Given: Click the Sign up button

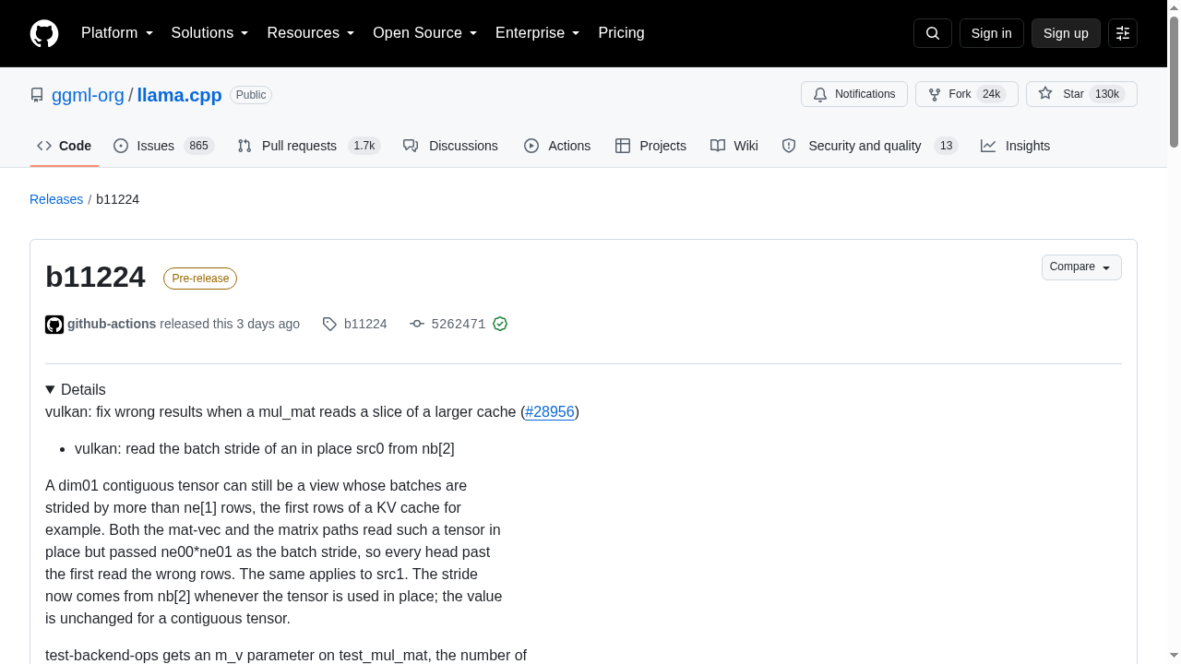Looking at the screenshot, I should click(x=1066, y=33).
